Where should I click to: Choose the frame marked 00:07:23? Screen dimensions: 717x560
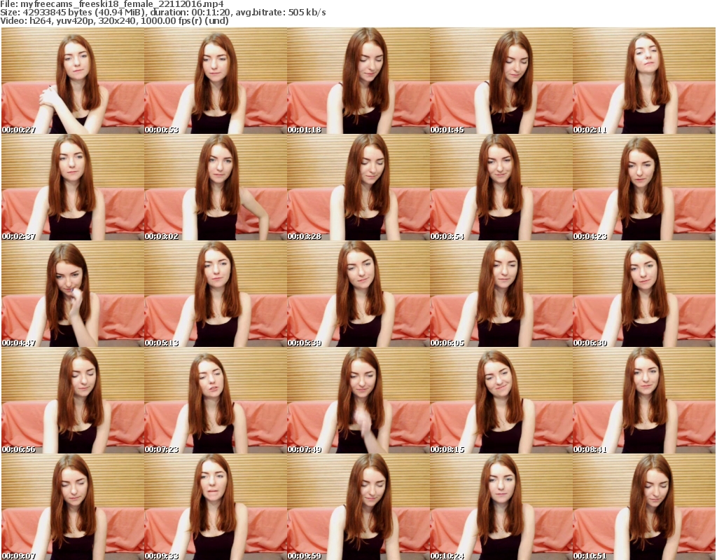click(x=216, y=401)
